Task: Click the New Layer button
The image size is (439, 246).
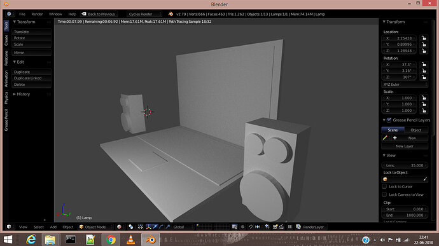Action: [x=405, y=146]
